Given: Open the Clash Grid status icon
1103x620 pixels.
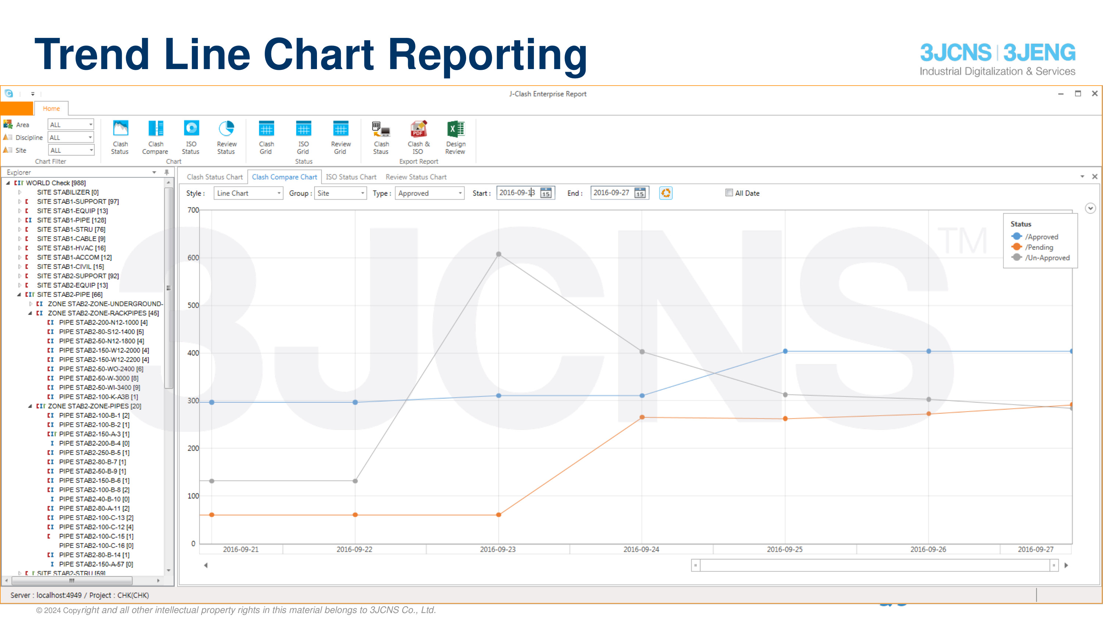Looking at the screenshot, I should [x=266, y=138].
